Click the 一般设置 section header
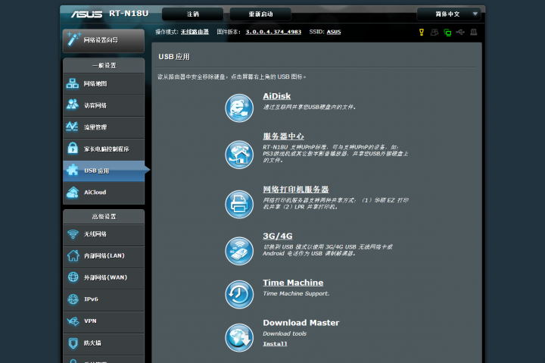Viewport: 545px width, 363px height. (x=104, y=65)
